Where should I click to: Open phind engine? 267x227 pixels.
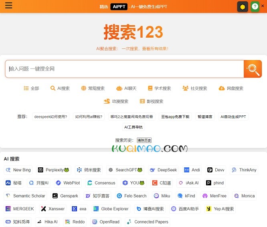(x=215, y=183)
